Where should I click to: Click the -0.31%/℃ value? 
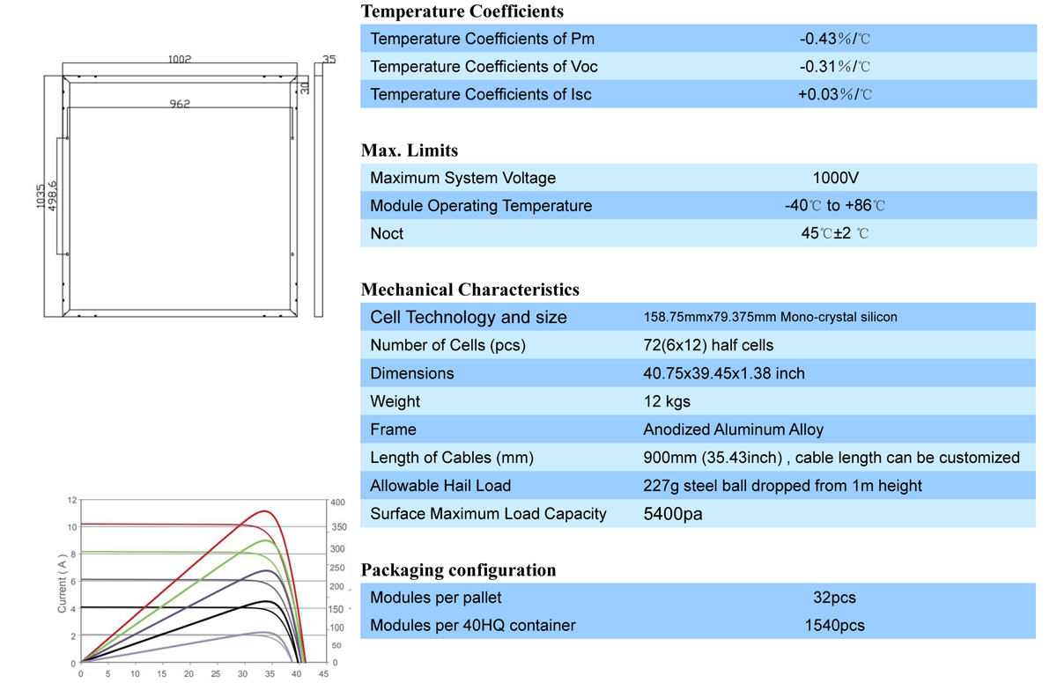tap(835, 67)
